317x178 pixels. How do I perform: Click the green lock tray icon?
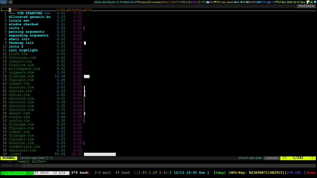pos(312,2)
